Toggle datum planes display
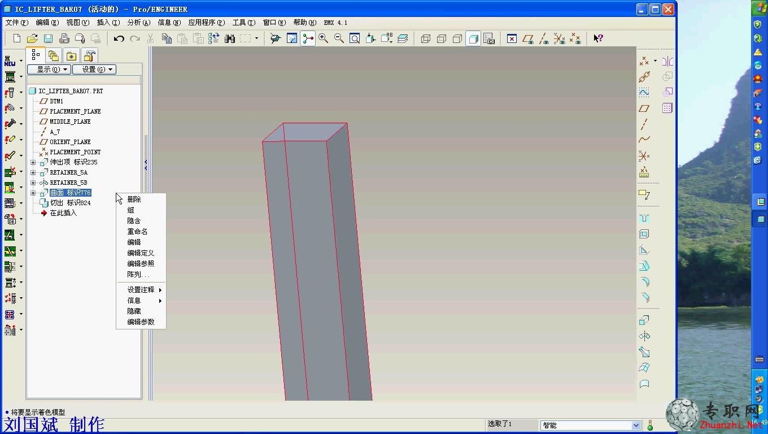The height and width of the screenshot is (434, 768). tap(528, 38)
